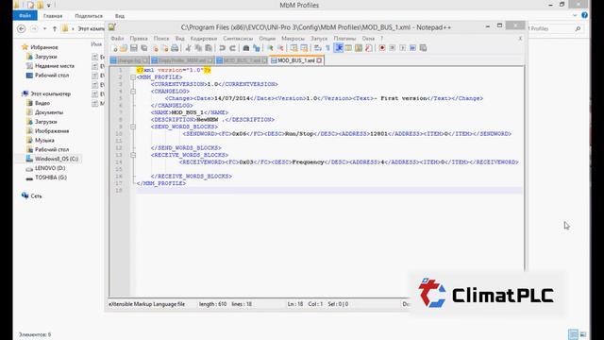Collapse the SEND_WORDS_BLOCKS fold marker

[133, 127]
